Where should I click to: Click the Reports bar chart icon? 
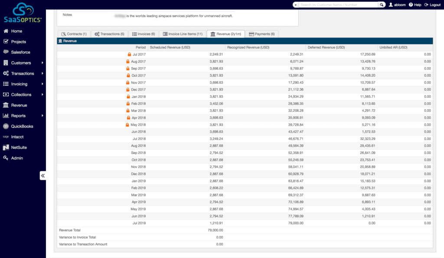(6, 115)
